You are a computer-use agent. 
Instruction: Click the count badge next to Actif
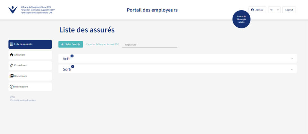click(72, 56)
